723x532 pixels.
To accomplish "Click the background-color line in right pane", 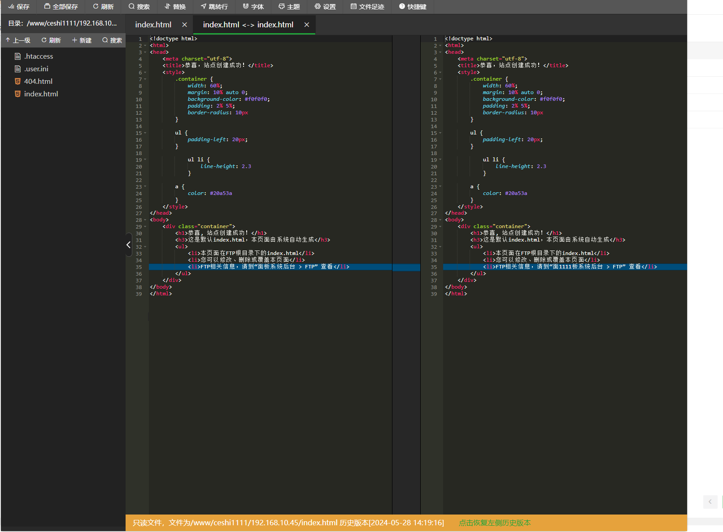I will click(x=524, y=99).
